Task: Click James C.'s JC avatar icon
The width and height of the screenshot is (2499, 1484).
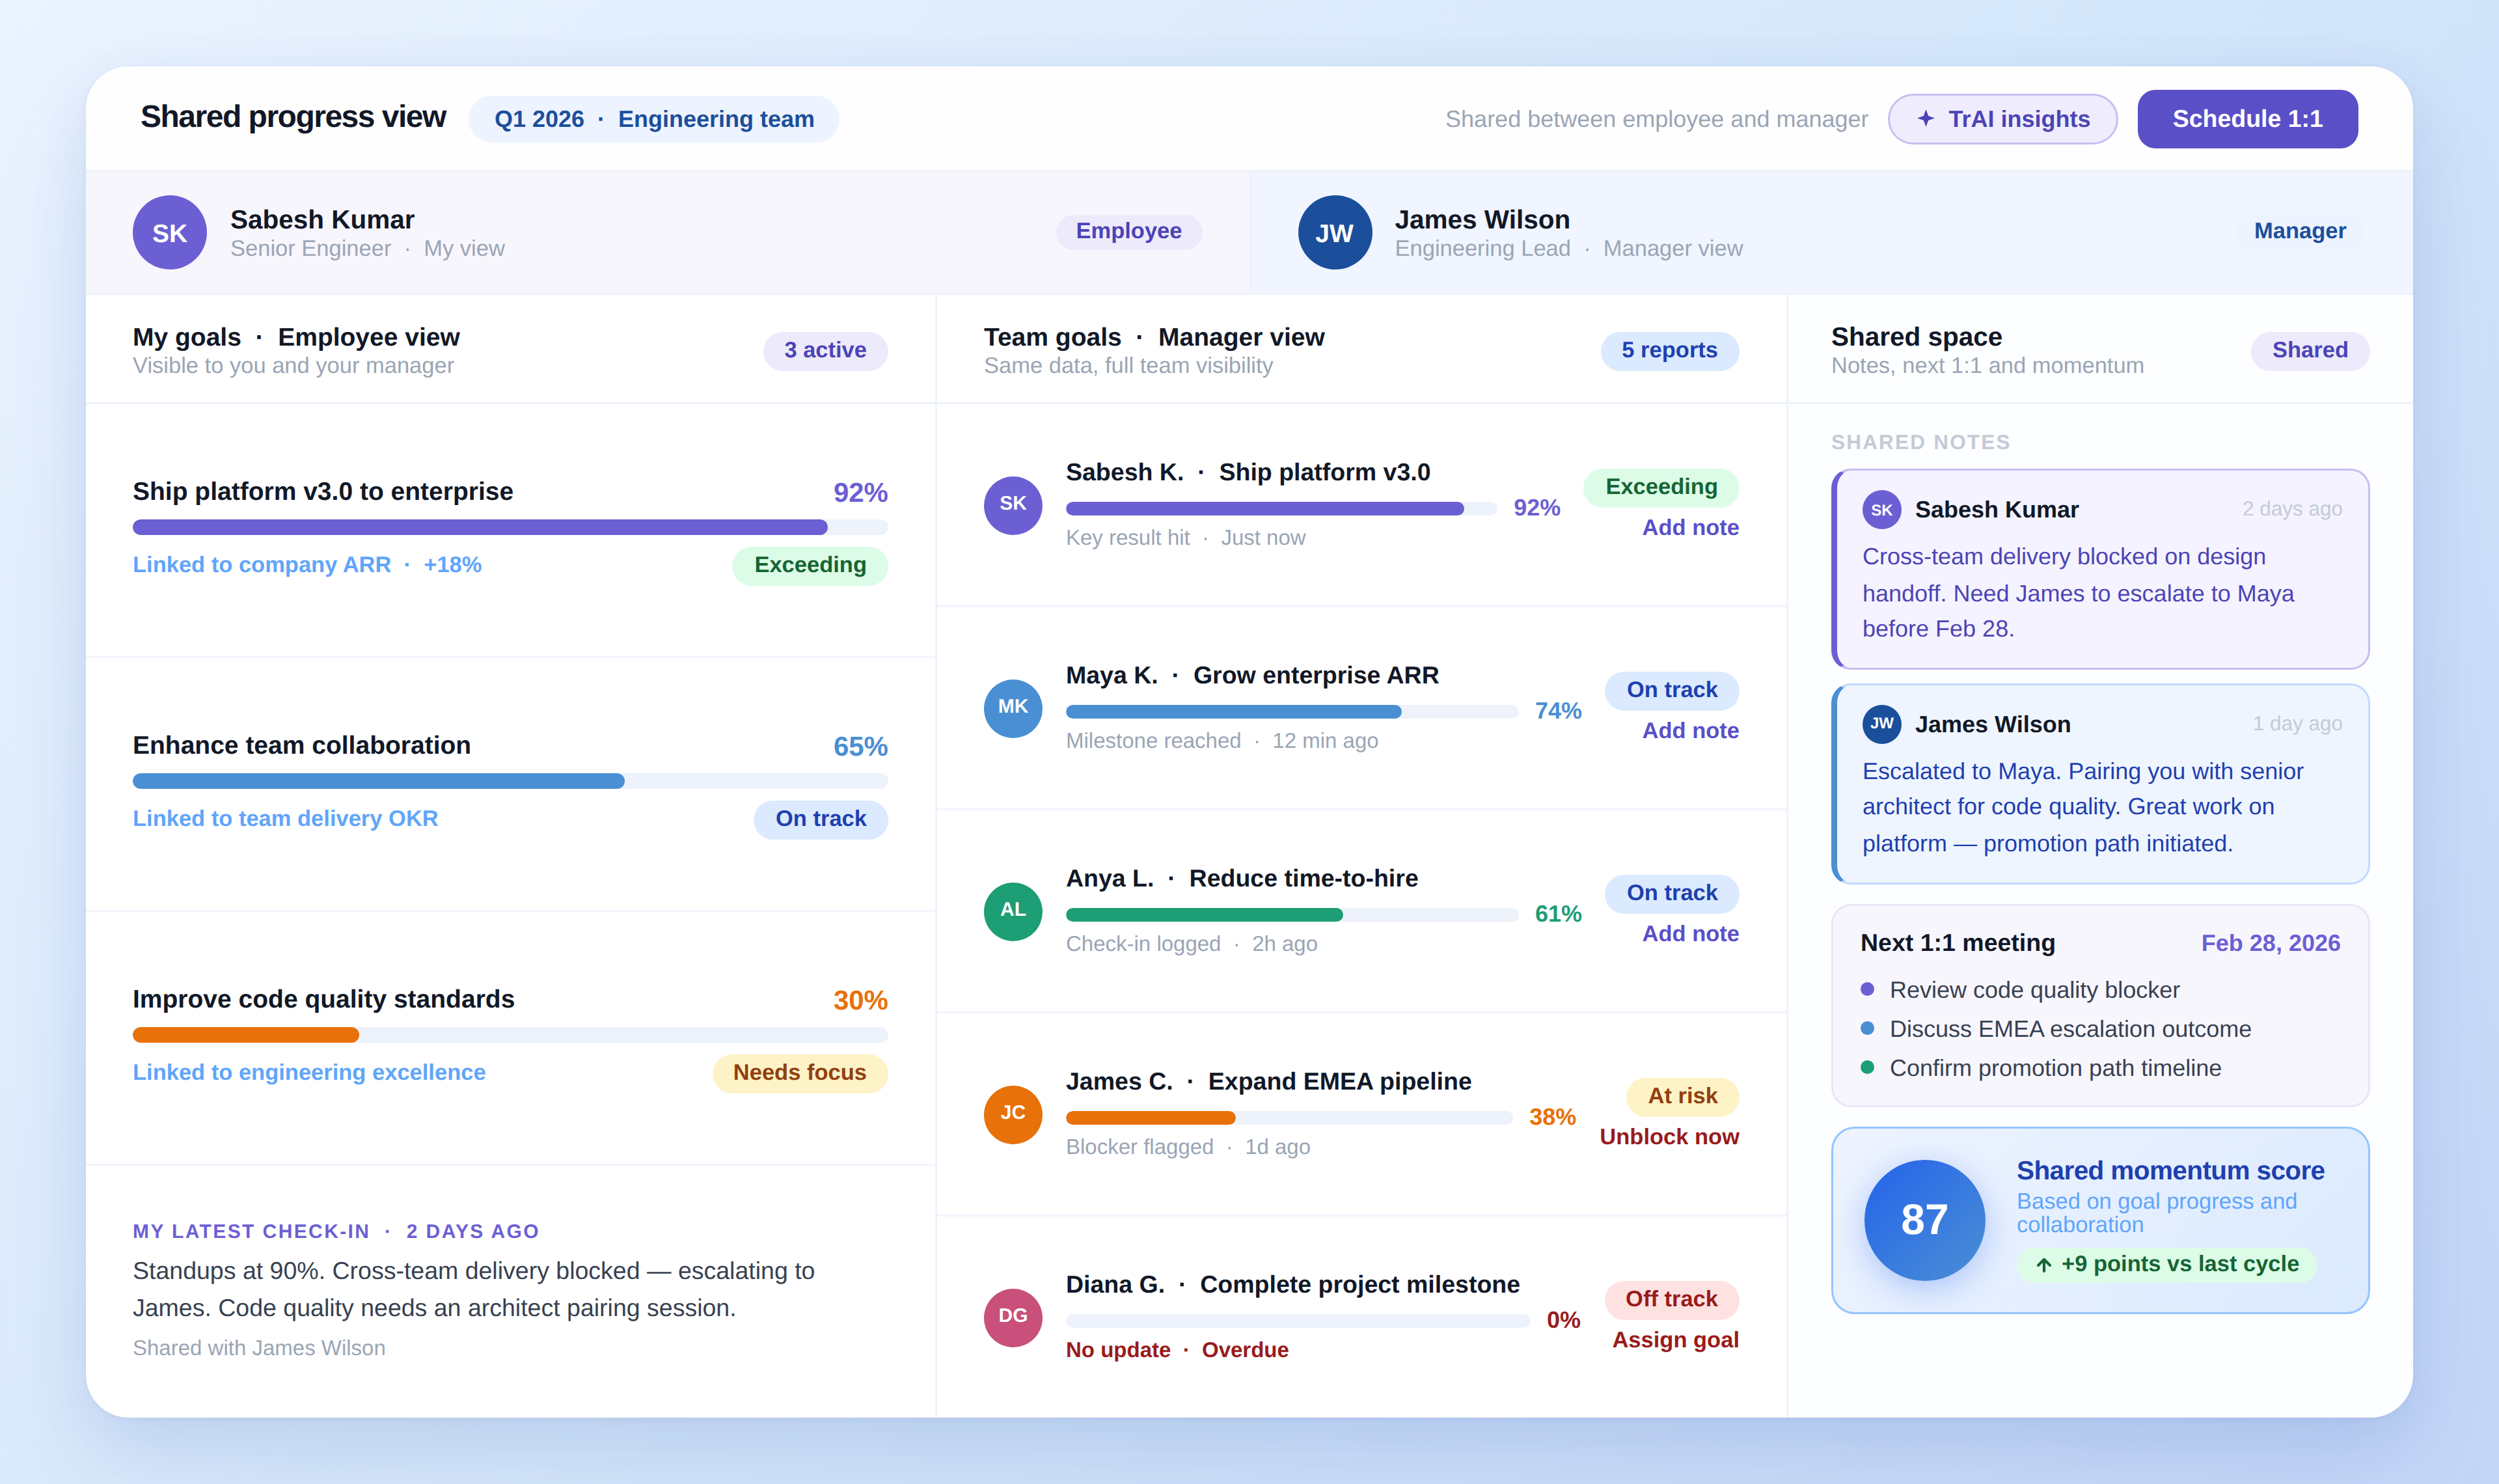Action: tap(1013, 1114)
